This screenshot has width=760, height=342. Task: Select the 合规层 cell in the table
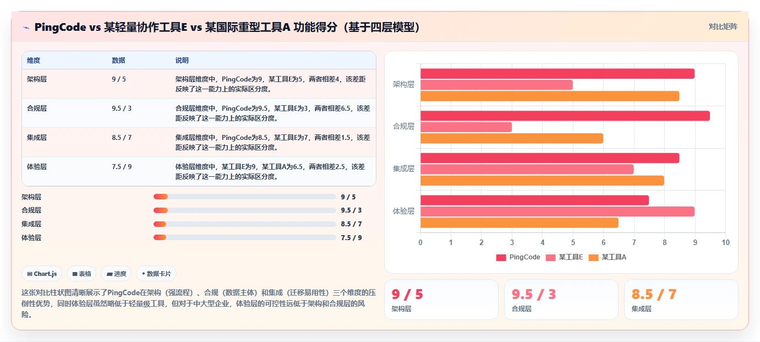pyautogui.click(x=37, y=108)
